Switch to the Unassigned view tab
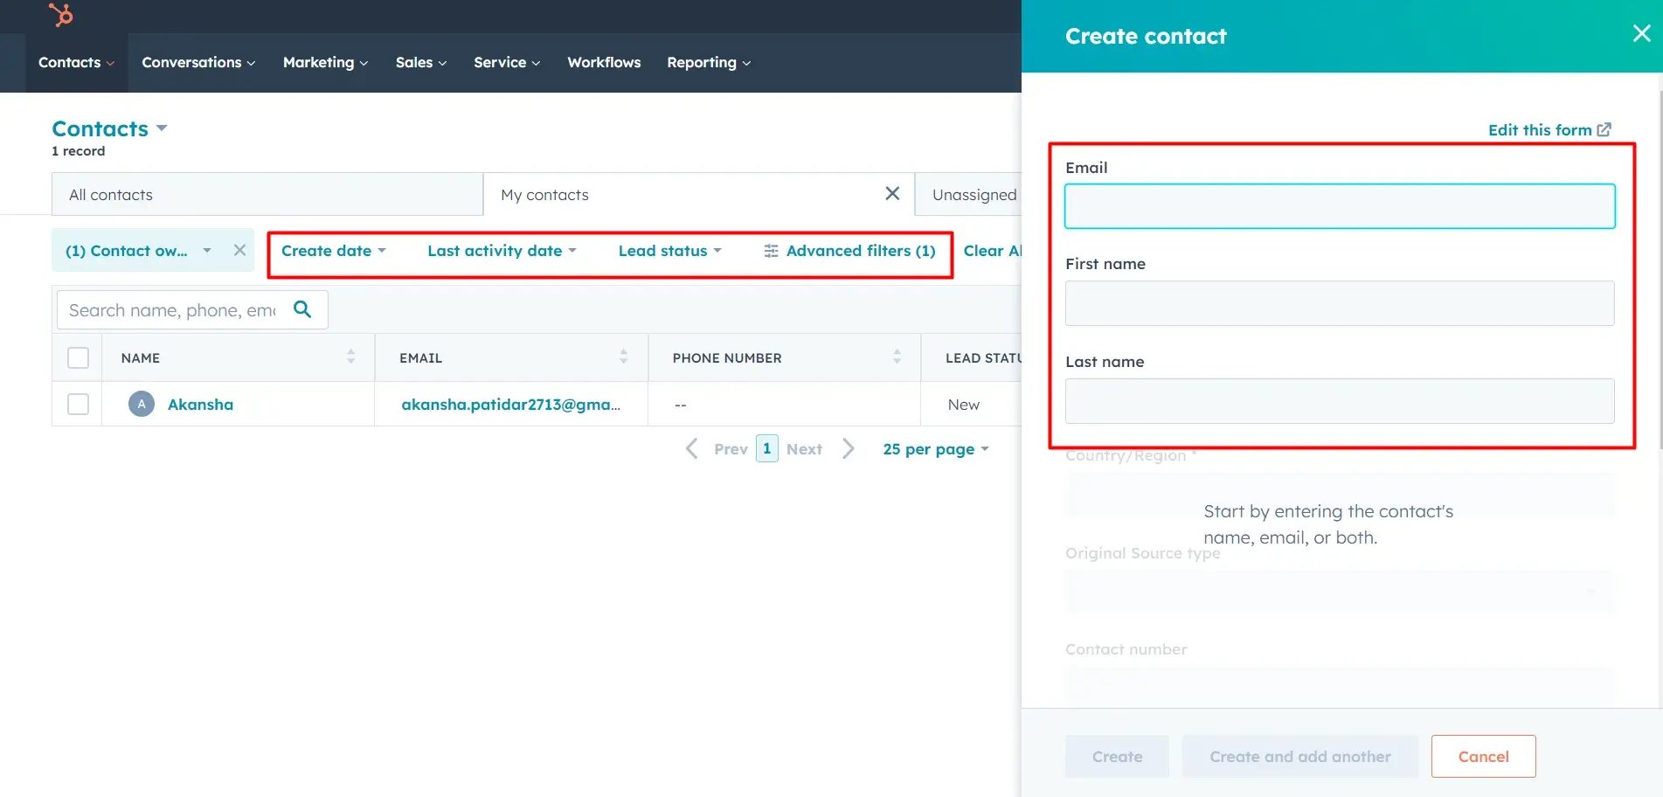Image resolution: width=1663 pixels, height=797 pixels. pos(974,194)
